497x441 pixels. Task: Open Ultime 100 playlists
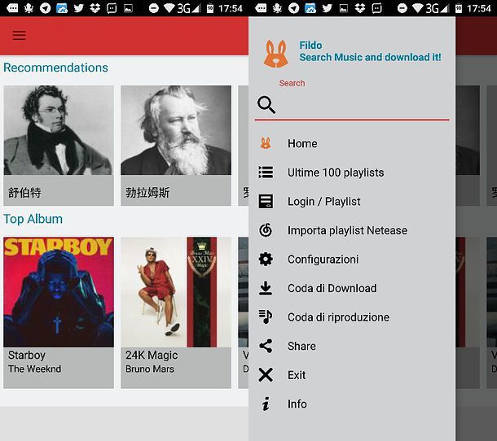coord(335,172)
